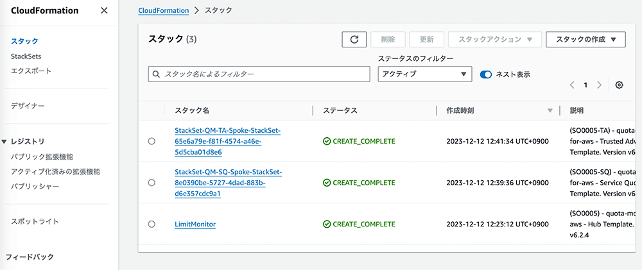
Task: Open パブリック拡張機能 in the side navigation
Action: [42, 157]
